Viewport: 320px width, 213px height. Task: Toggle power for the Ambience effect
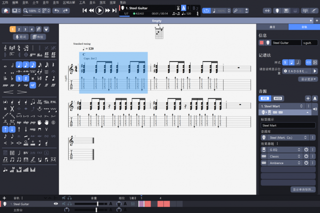pos(306,163)
